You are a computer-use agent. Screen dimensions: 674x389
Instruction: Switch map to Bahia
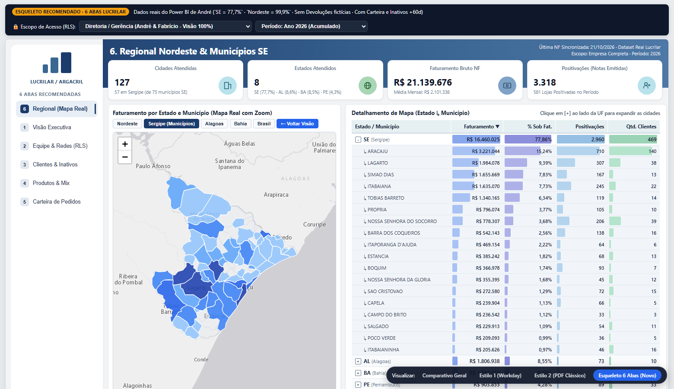[241, 124]
